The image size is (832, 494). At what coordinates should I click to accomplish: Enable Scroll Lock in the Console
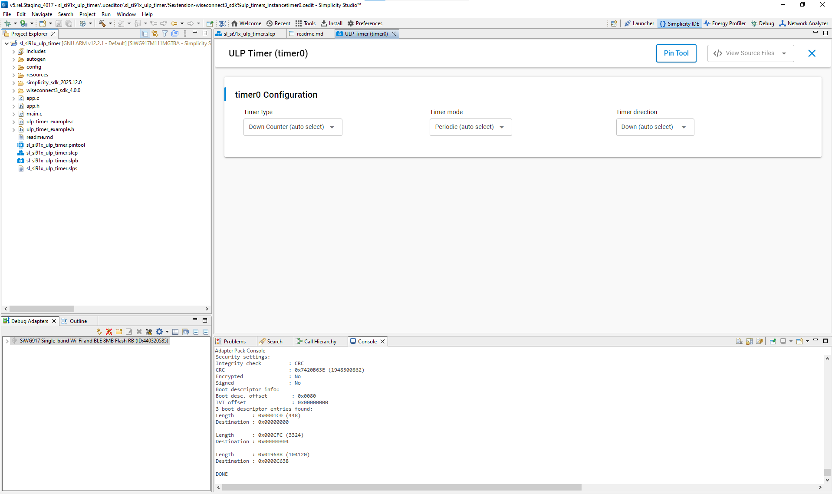(x=750, y=341)
